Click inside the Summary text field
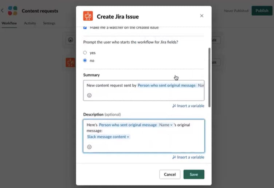274x188 pixels. pyautogui.click(x=144, y=90)
